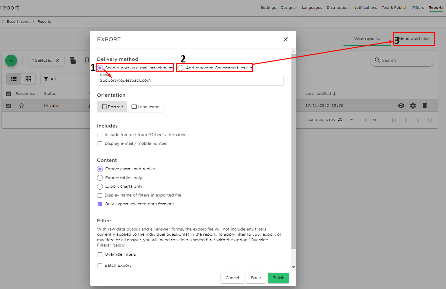Switch to Generated files tab

tap(414, 39)
